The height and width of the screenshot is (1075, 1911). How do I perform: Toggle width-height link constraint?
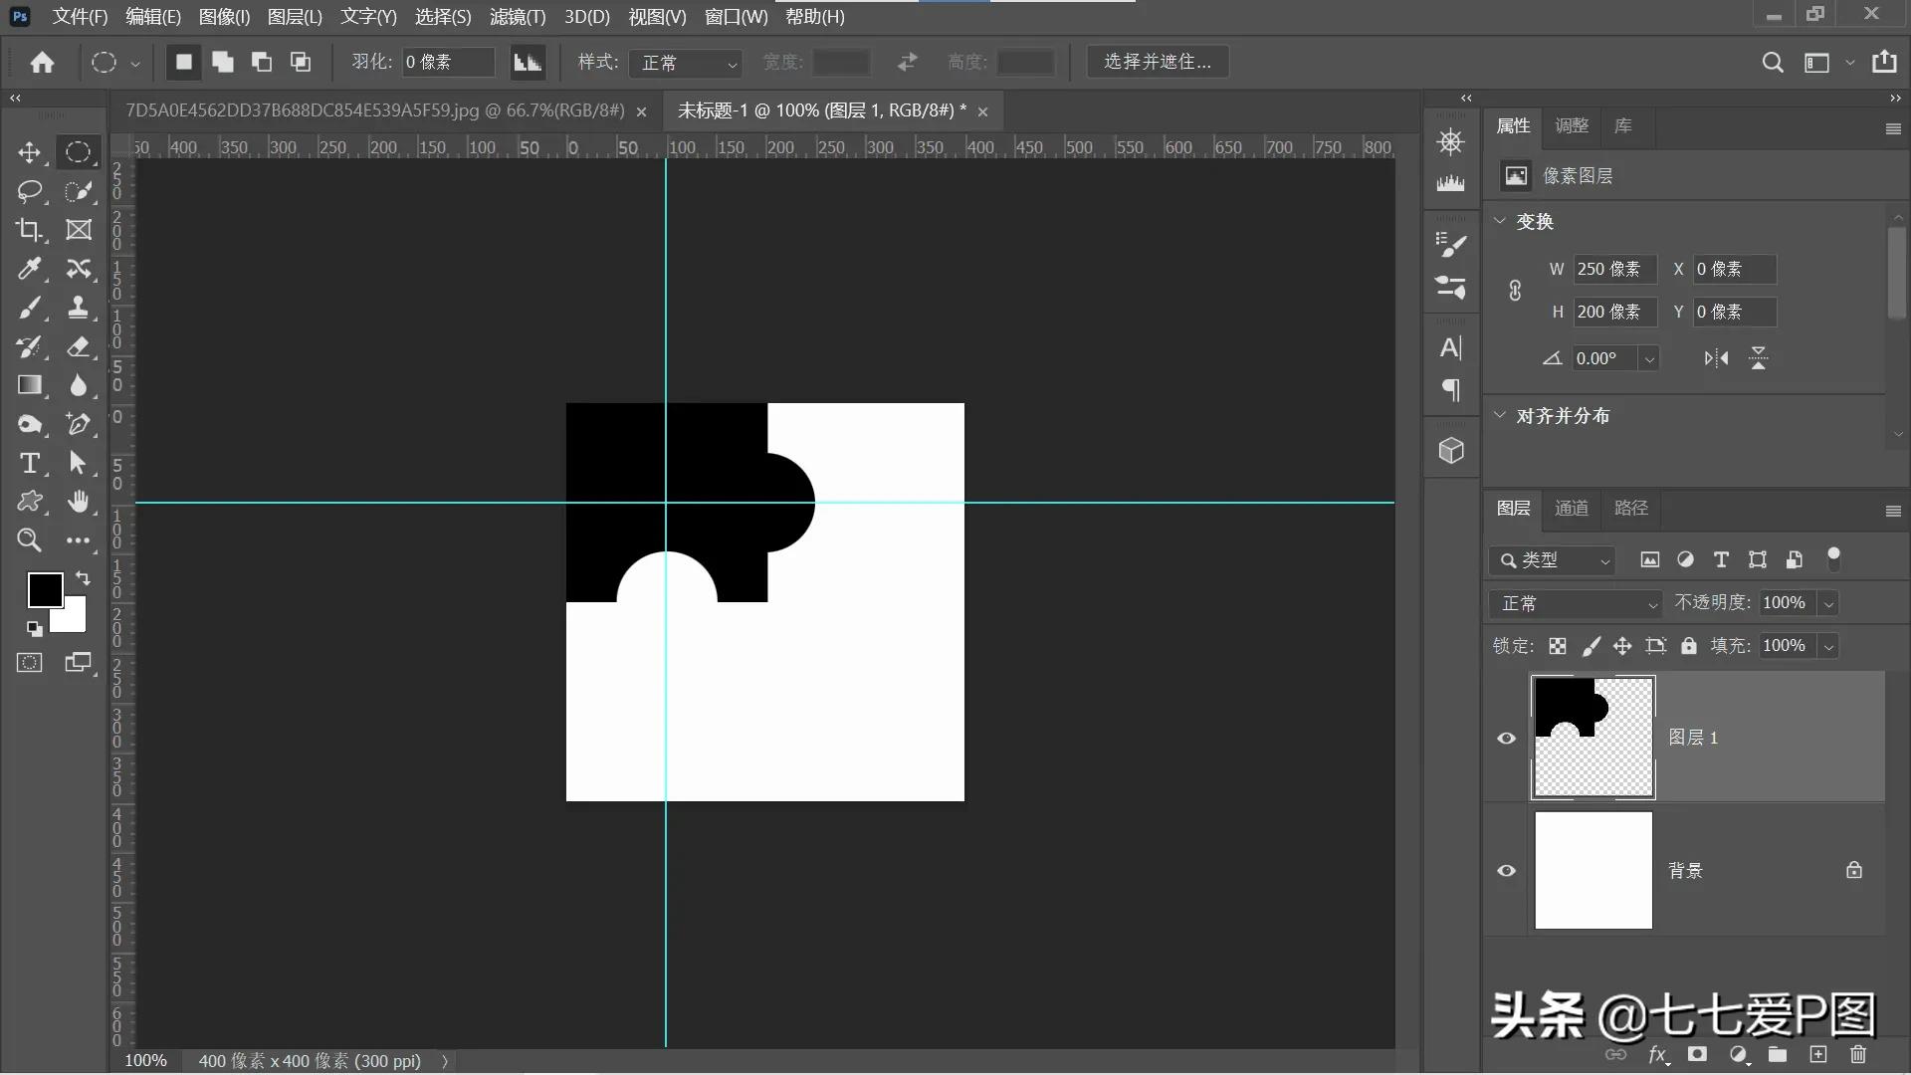1514,291
